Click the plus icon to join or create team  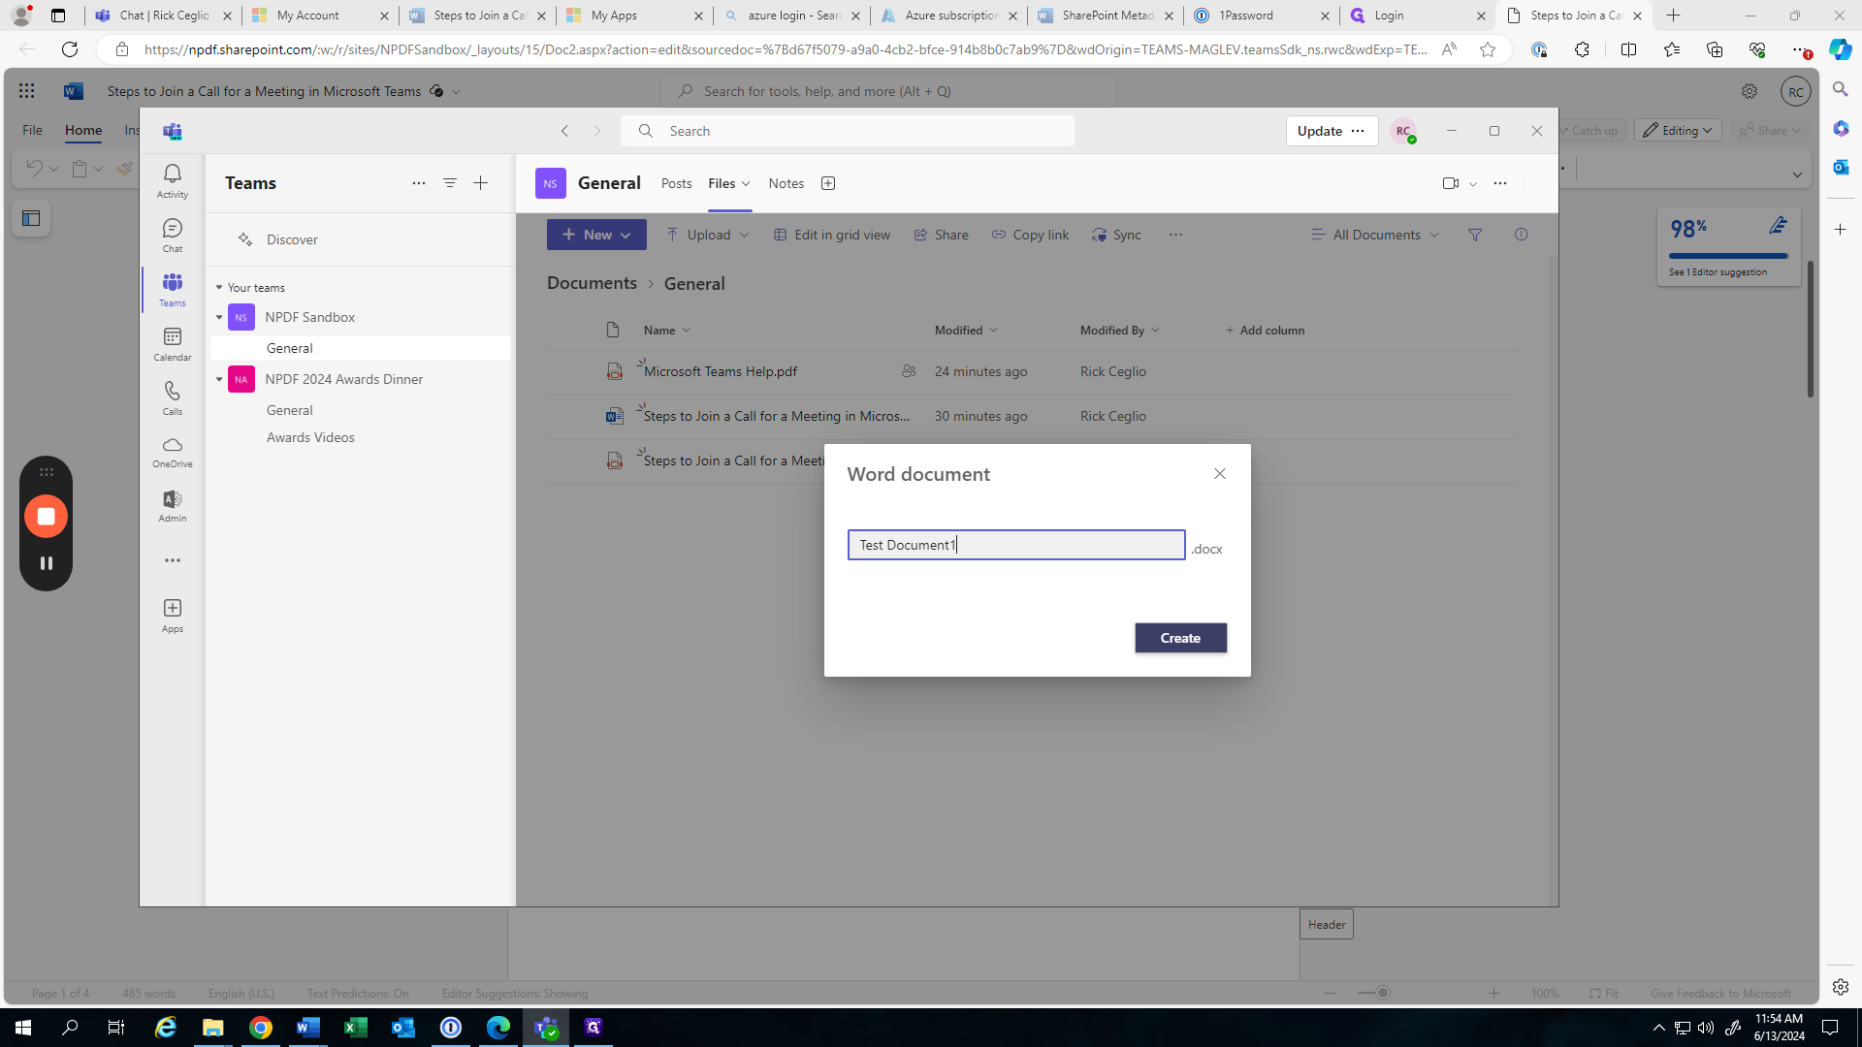click(481, 183)
